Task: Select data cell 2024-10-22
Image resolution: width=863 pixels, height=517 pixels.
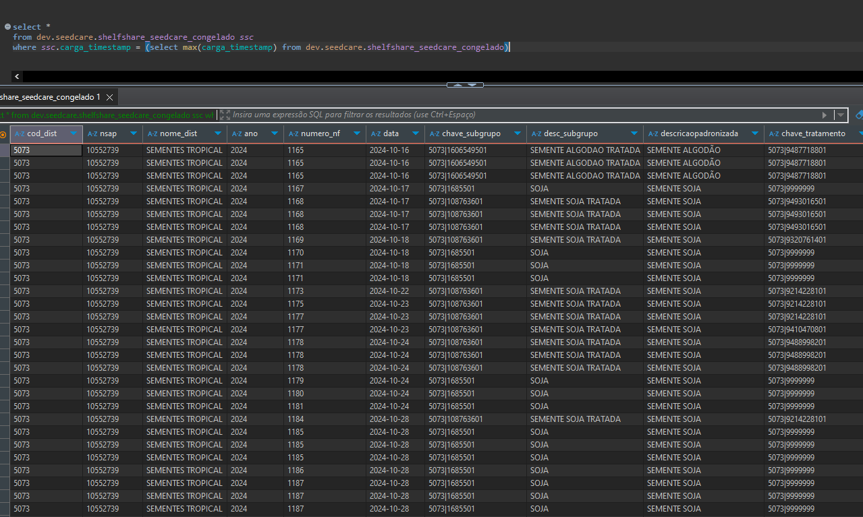Action: [x=395, y=291]
